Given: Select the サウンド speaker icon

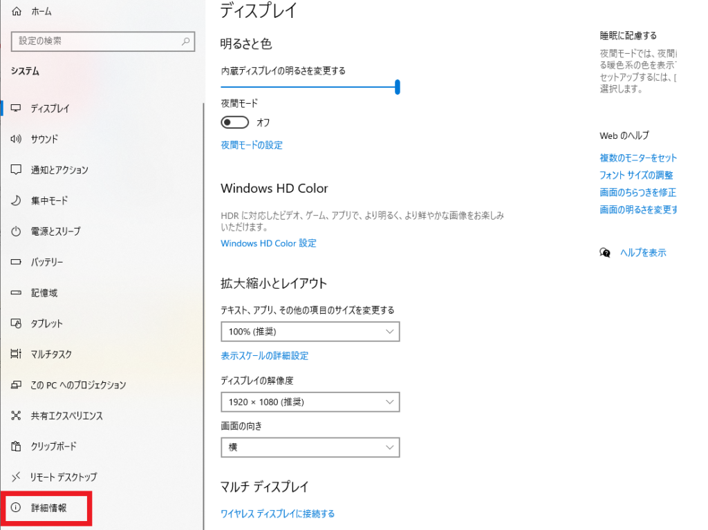Looking at the screenshot, I should tap(16, 139).
